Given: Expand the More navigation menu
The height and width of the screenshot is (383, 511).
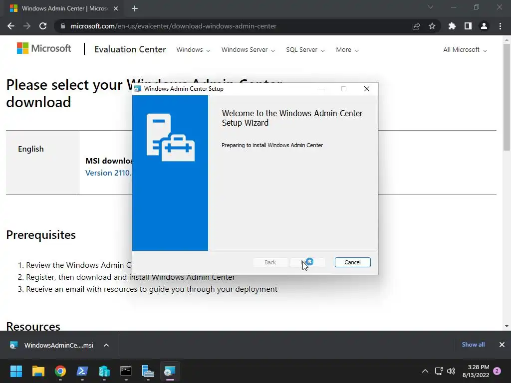Looking at the screenshot, I should coord(347,50).
